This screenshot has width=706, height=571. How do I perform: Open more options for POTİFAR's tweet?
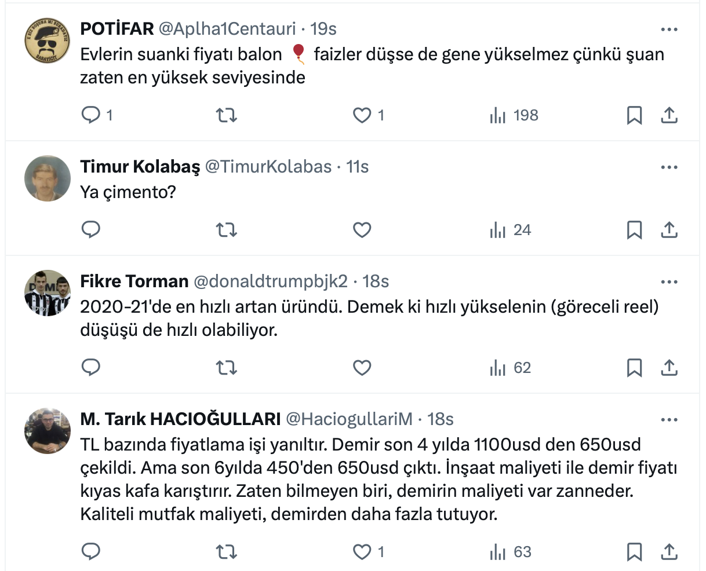point(669,30)
